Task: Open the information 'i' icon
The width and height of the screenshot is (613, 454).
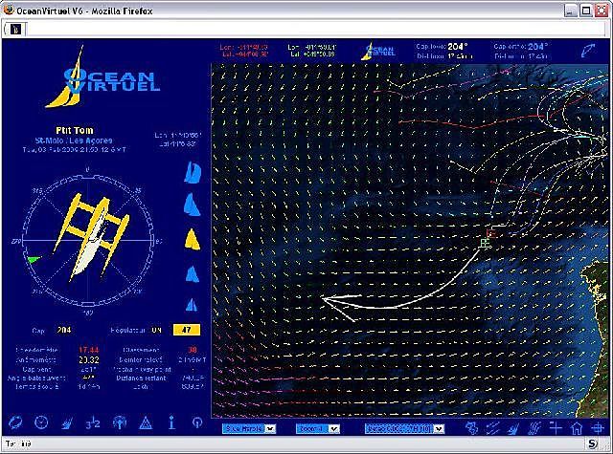Action: tap(171, 422)
